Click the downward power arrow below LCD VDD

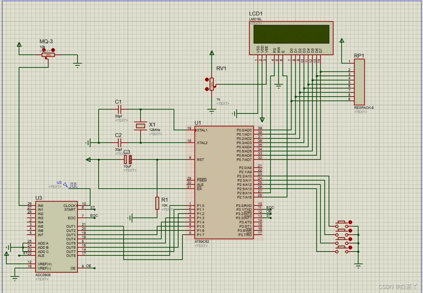[262, 119]
